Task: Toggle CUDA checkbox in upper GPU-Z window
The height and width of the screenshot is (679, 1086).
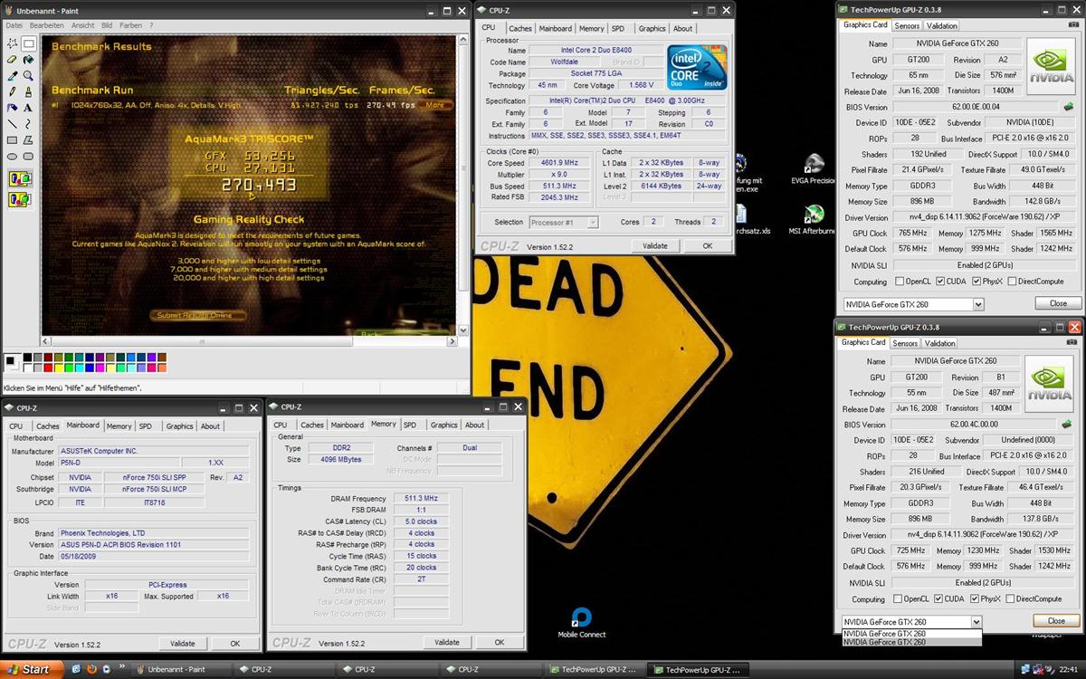Action: [938, 282]
